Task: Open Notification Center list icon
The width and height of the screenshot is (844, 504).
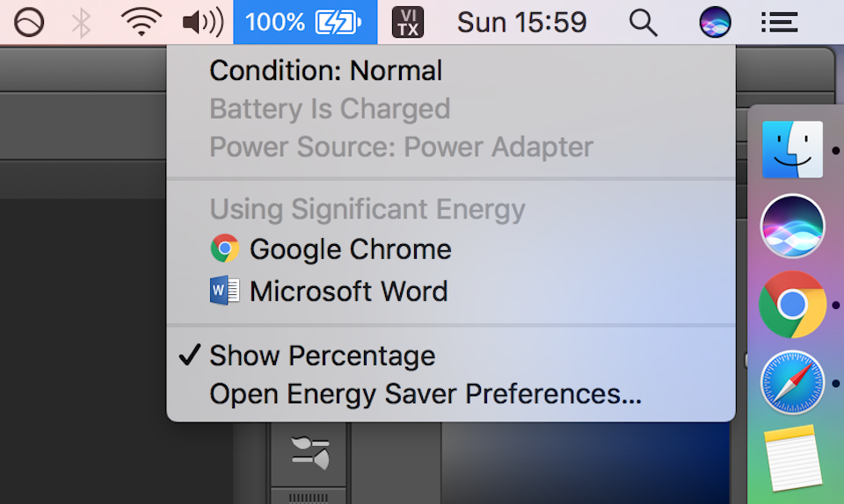Action: 779,22
